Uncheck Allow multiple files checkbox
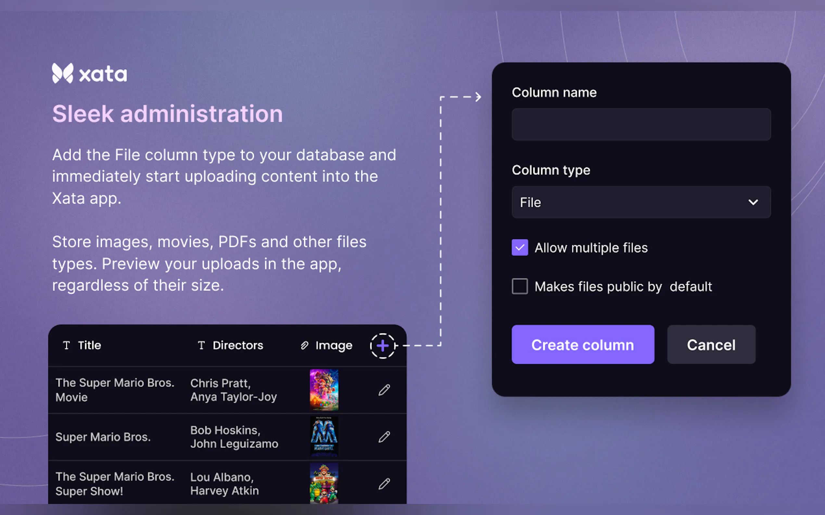 click(520, 248)
